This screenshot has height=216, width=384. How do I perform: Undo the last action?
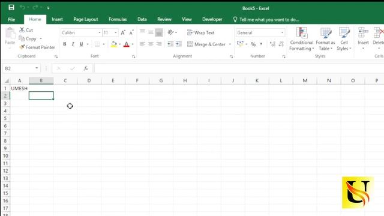click(x=22, y=7)
